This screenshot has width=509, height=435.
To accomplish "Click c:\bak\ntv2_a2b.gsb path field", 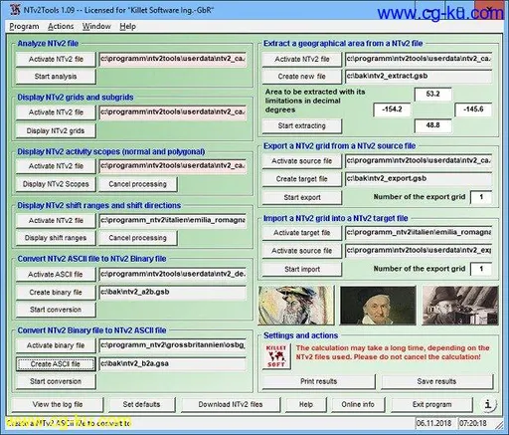I will [x=173, y=293].
